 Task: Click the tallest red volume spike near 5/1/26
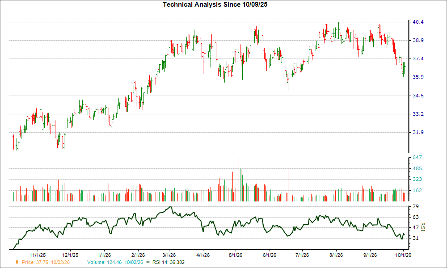pyautogui.click(x=239, y=179)
